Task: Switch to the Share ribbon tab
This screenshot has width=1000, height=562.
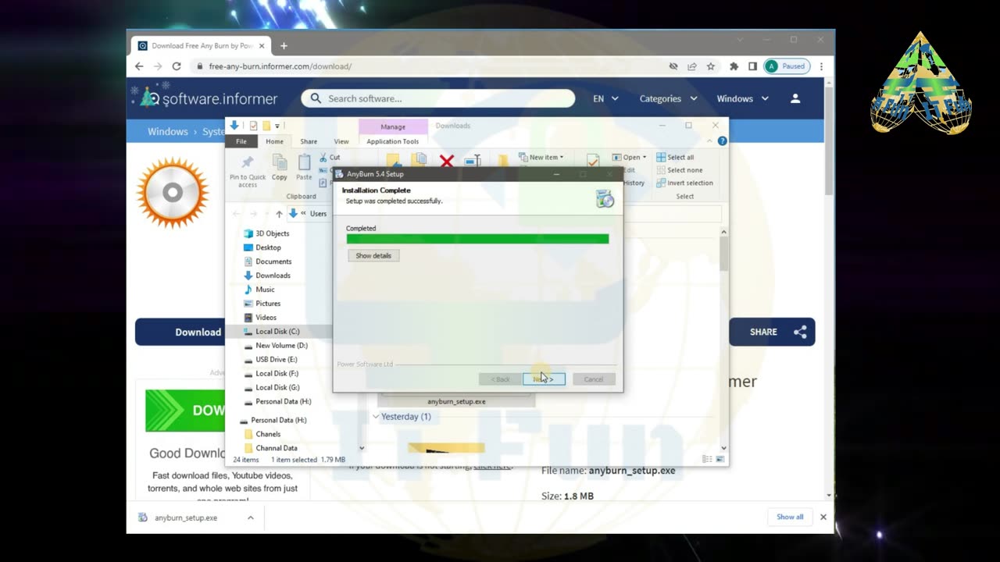Action: tap(309, 141)
